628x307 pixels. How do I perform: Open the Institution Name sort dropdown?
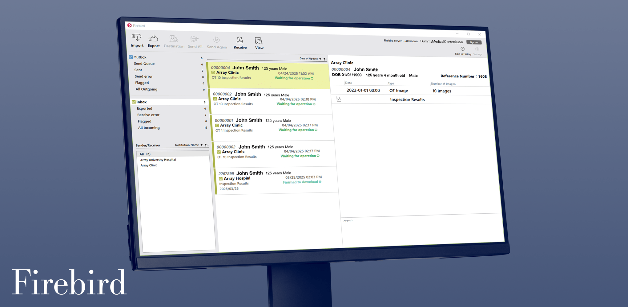coord(202,145)
